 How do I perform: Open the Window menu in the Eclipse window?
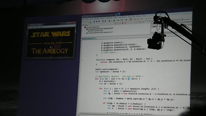click(138, 16)
